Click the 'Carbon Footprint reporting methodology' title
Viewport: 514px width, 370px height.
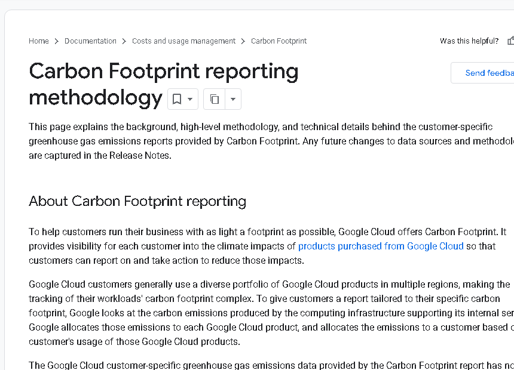(164, 85)
